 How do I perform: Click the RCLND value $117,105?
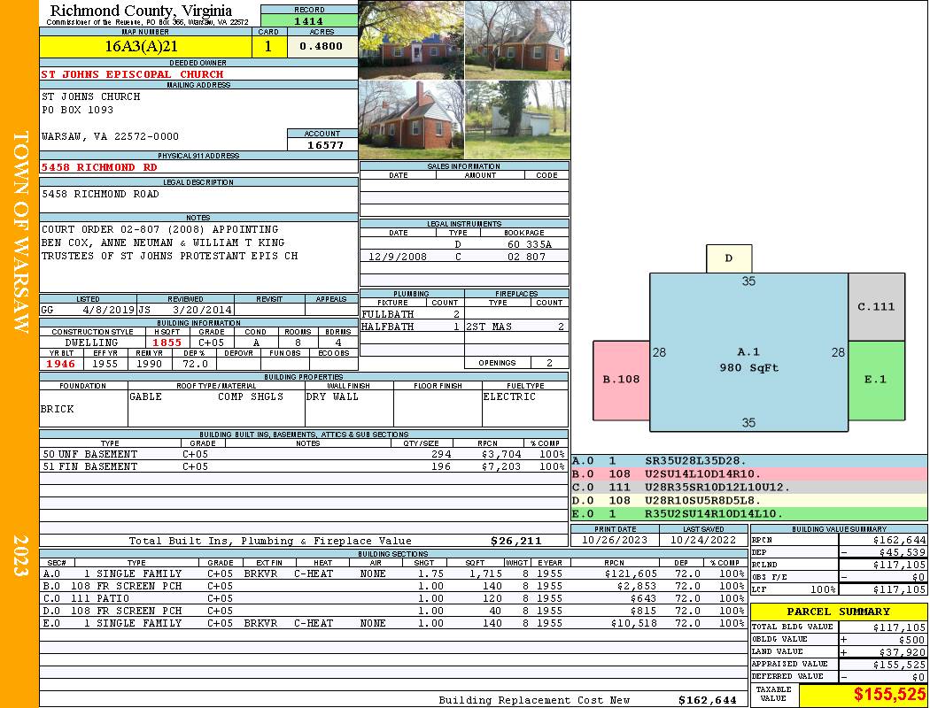click(x=899, y=565)
